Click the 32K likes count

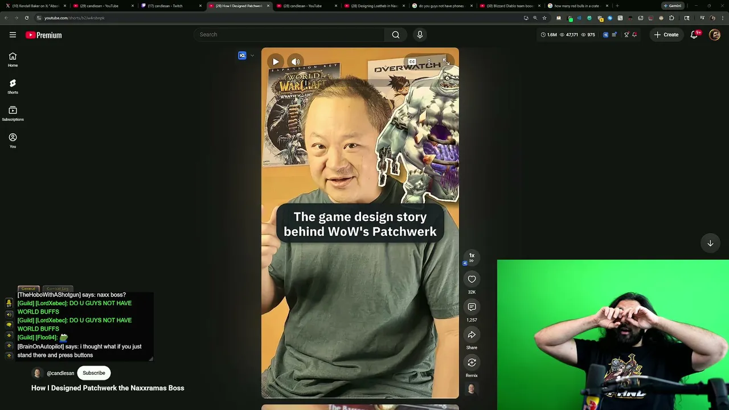[x=472, y=292]
